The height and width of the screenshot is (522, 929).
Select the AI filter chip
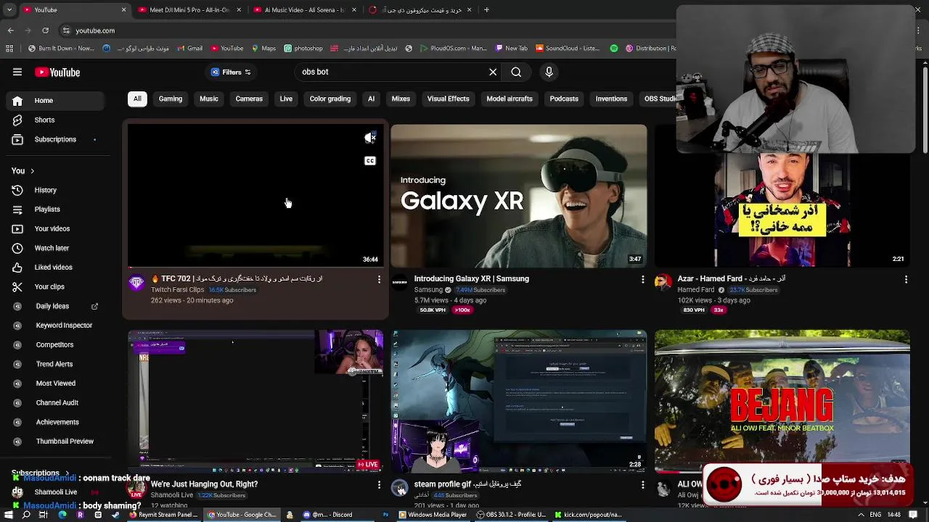click(371, 99)
